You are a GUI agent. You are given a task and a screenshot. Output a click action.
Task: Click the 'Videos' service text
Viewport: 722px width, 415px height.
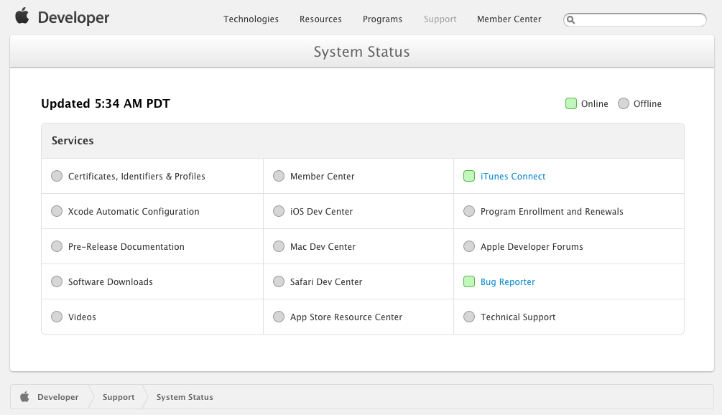(x=82, y=317)
